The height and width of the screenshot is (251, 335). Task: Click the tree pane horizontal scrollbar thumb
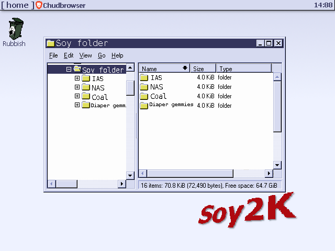pyautogui.click(x=66, y=184)
